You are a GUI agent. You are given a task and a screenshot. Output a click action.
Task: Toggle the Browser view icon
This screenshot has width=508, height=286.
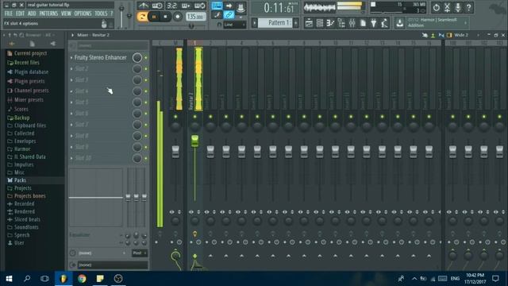pyautogui.click(x=341, y=23)
